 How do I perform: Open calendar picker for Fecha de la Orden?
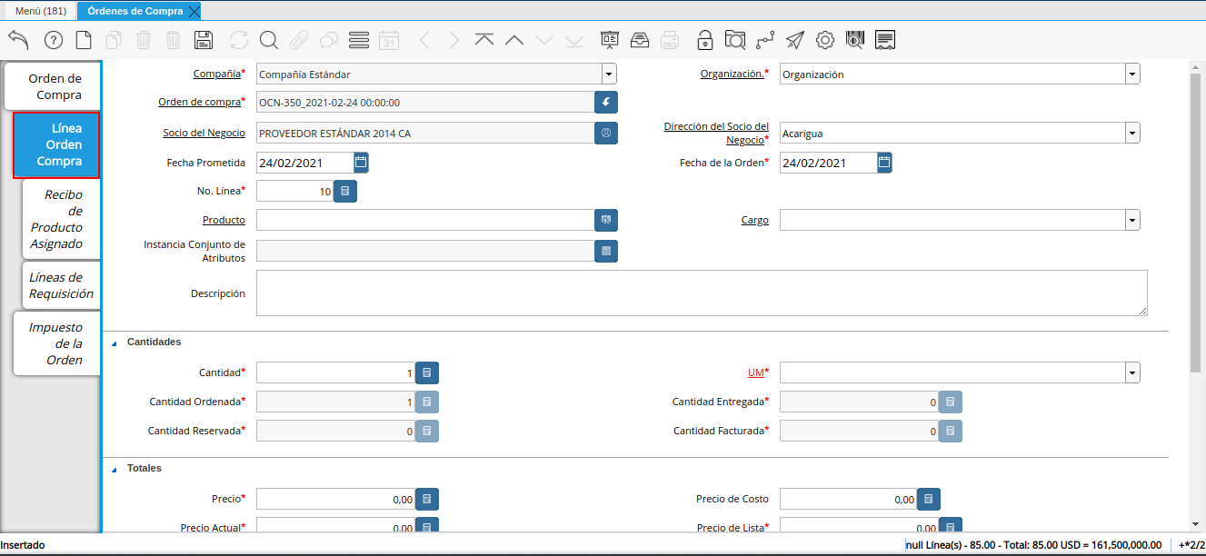point(885,163)
